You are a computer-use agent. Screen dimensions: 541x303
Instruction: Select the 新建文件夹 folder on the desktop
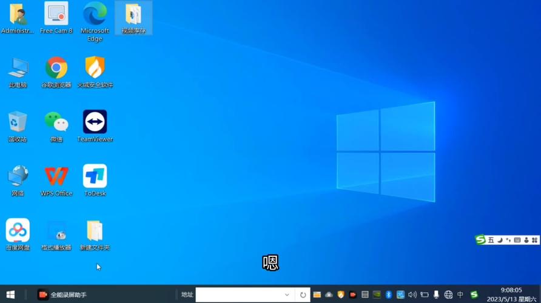point(95,236)
